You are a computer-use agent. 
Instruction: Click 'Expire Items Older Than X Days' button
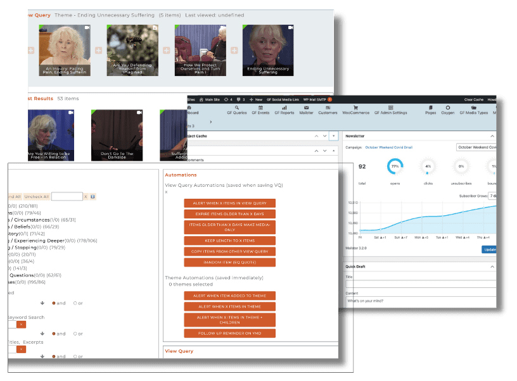click(x=229, y=215)
